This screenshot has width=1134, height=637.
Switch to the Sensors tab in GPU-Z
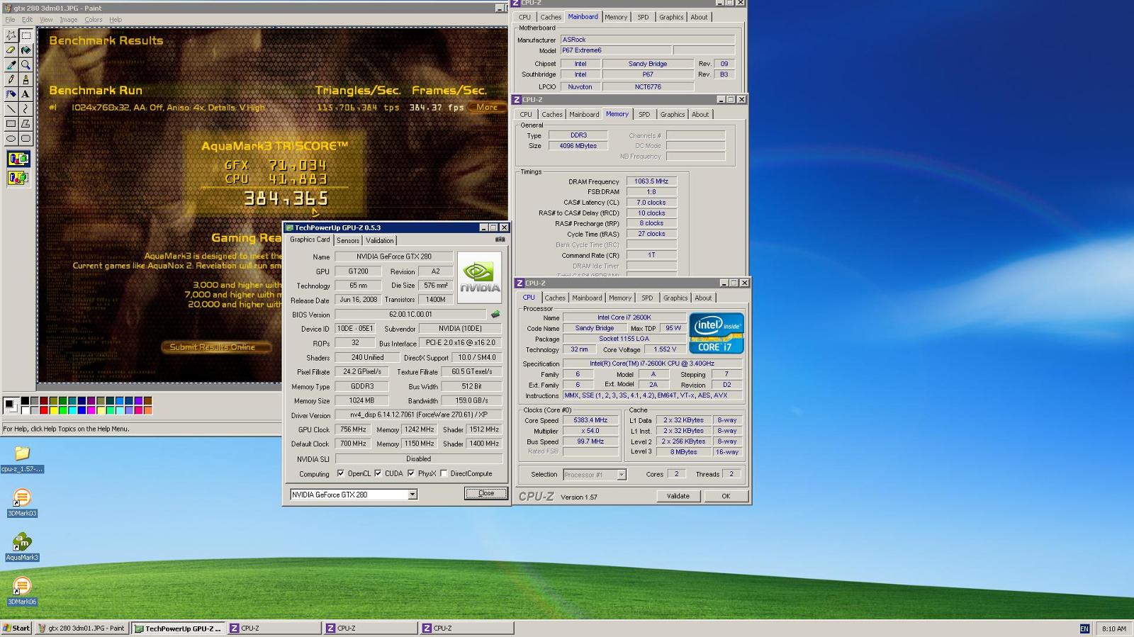pos(348,240)
